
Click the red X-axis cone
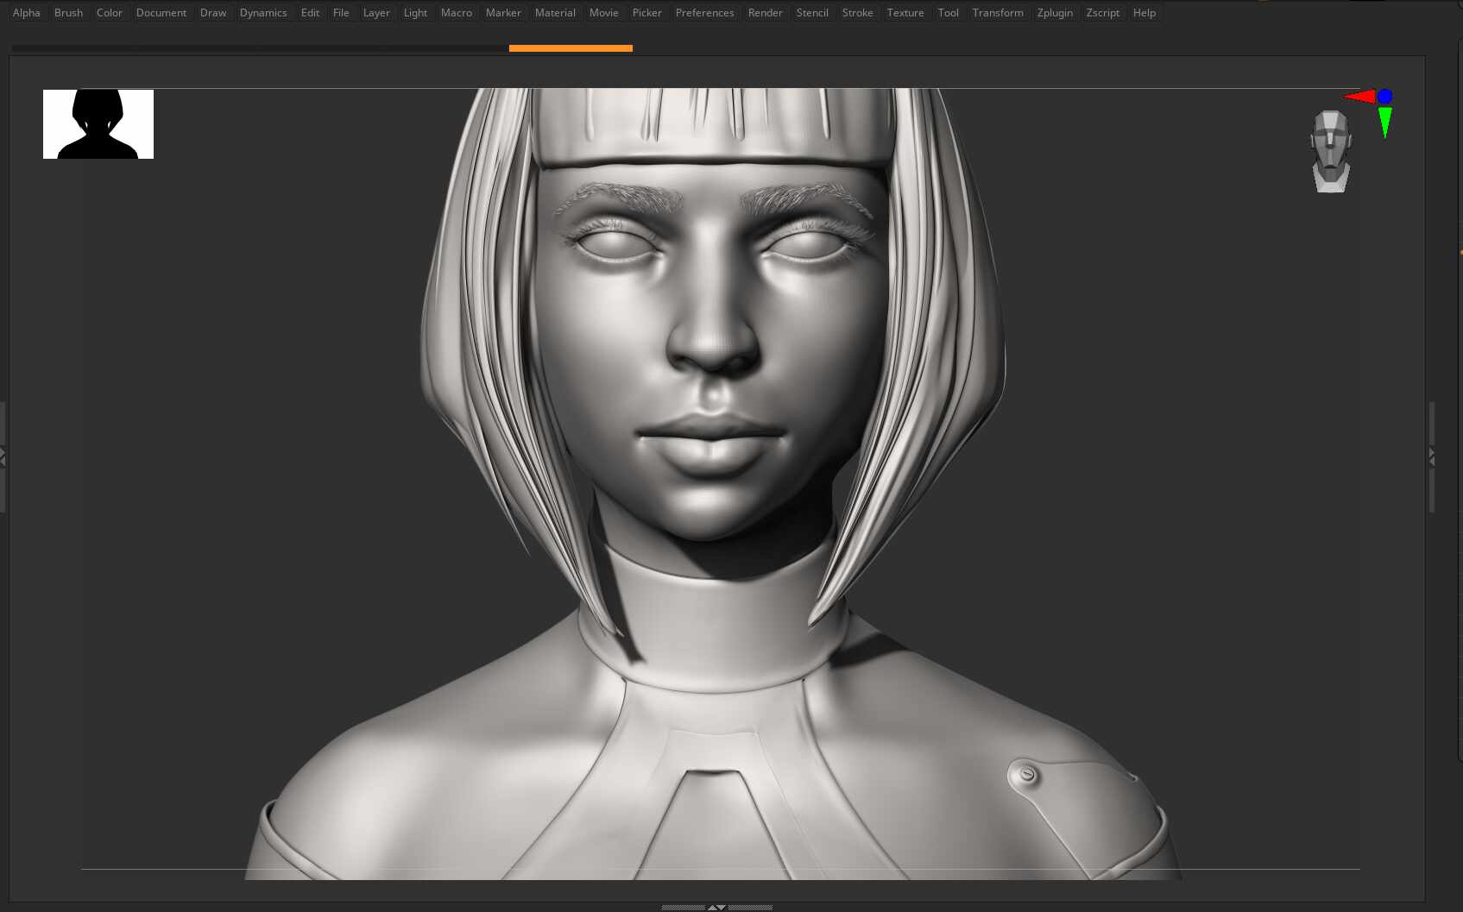pyautogui.click(x=1361, y=97)
